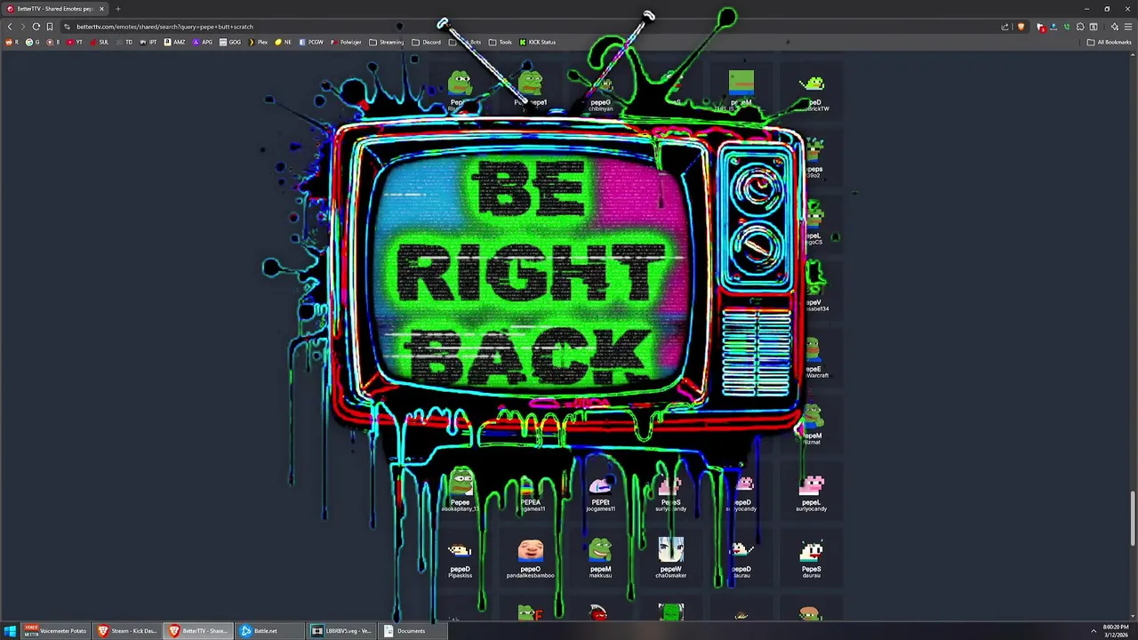
Task: Select the PEPEt emote by jocgames11
Action: coord(601,493)
